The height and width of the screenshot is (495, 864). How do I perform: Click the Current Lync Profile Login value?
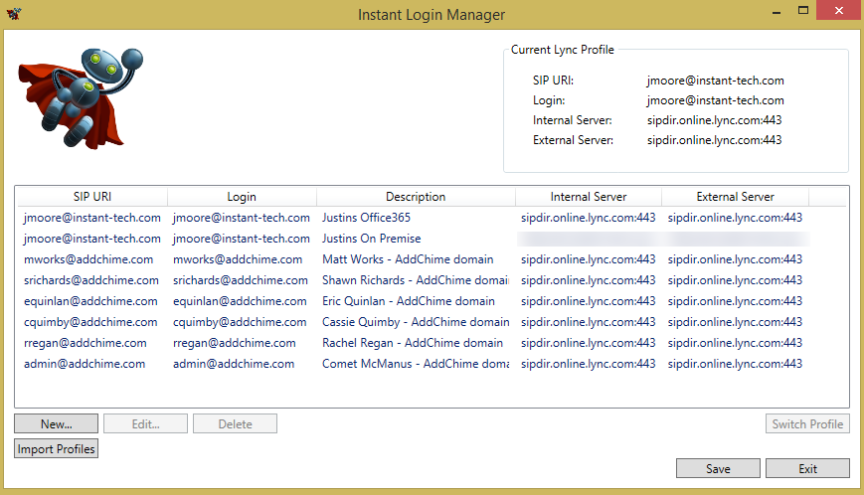pyautogui.click(x=716, y=100)
